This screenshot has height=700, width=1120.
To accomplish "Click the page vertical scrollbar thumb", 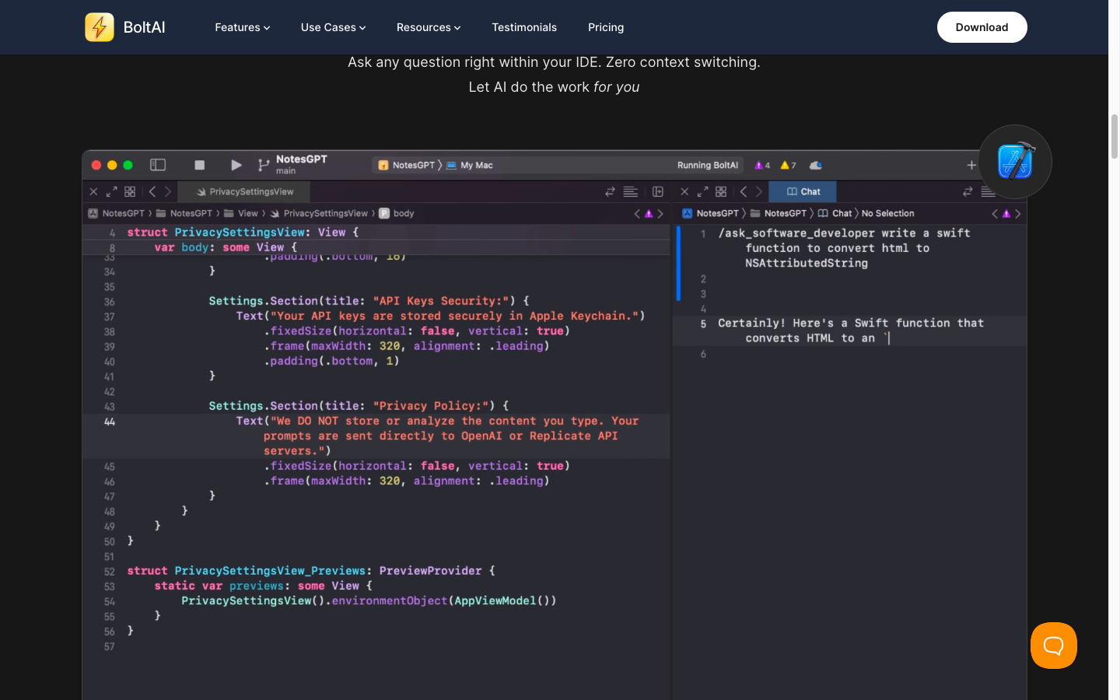I will (x=1114, y=136).
